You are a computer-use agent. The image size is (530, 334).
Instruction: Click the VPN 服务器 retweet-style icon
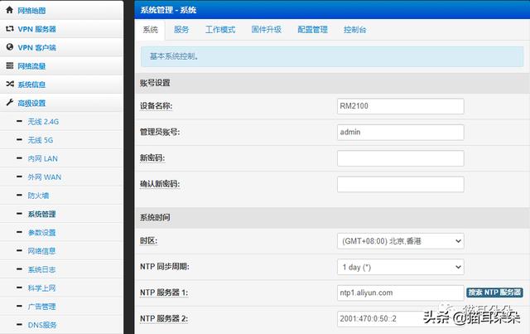pos(10,29)
